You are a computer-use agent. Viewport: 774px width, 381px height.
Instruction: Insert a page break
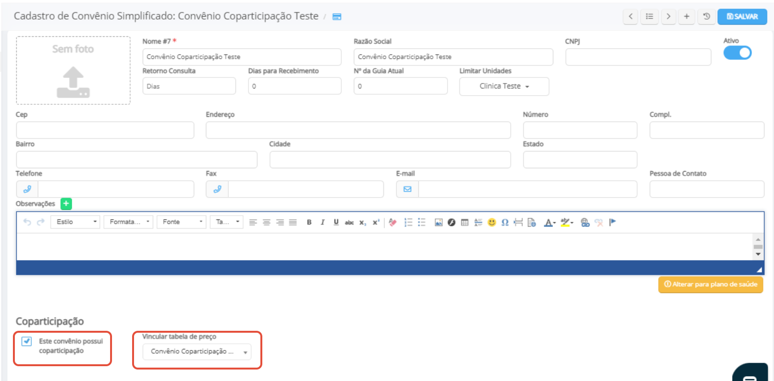[518, 222]
